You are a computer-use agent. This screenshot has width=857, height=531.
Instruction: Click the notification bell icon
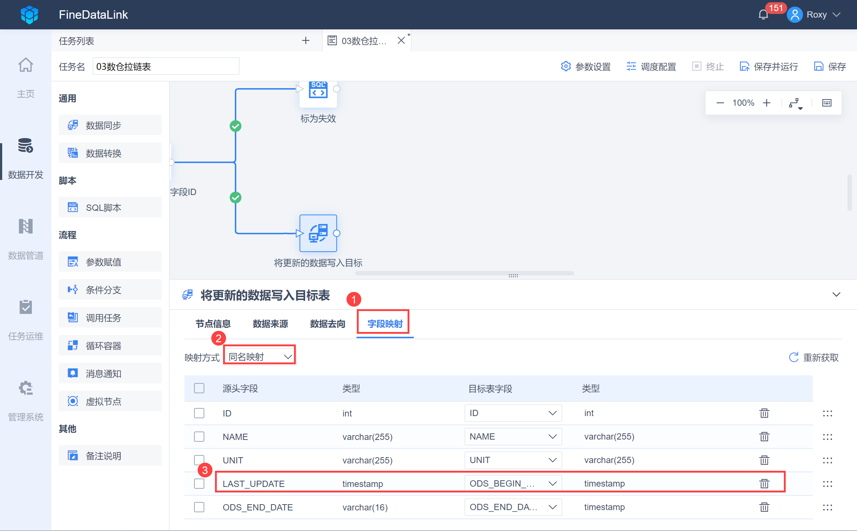pyautogui.click(x=763, y=15)
